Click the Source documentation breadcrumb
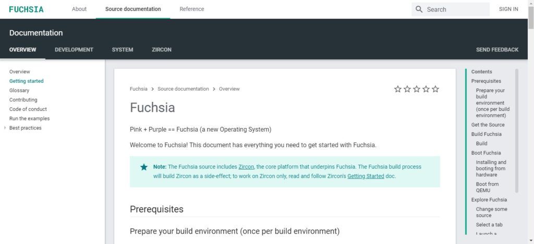Screen dimensions: 534x244 point(183,88)
